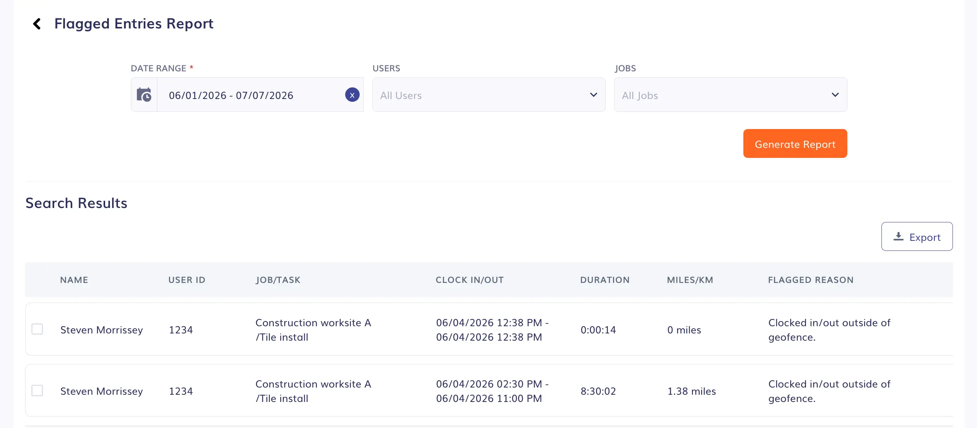977x428 pixels.
Task: Clear the date range with the x icon
Action: click(x=352, y=95)
